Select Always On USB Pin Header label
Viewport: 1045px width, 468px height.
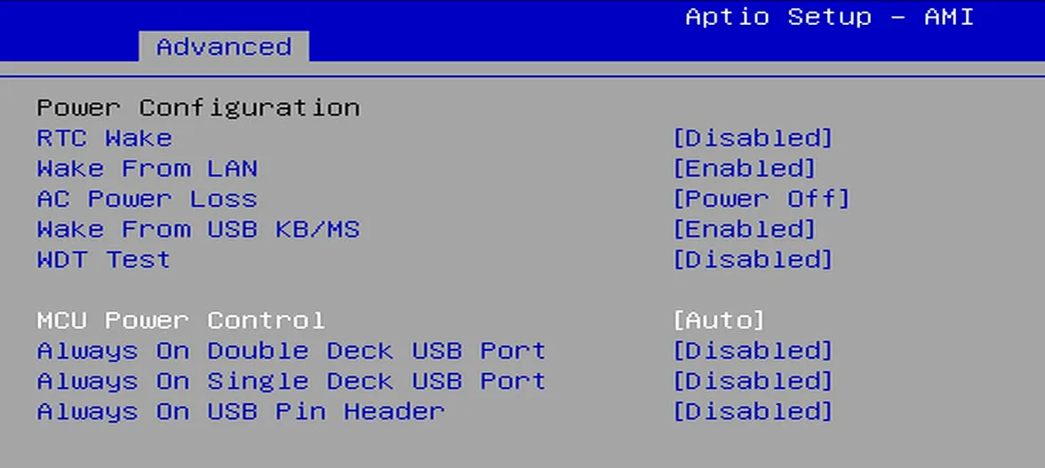pyautogui.click(x=240, y=411)
